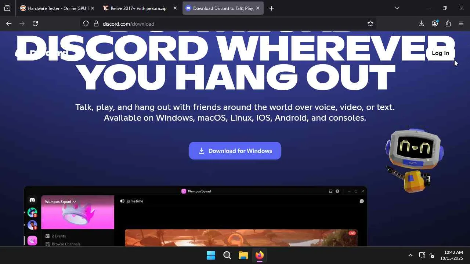Go back to the previous page
This screenshot has height=264, width=470.
[x=9, y=23]
